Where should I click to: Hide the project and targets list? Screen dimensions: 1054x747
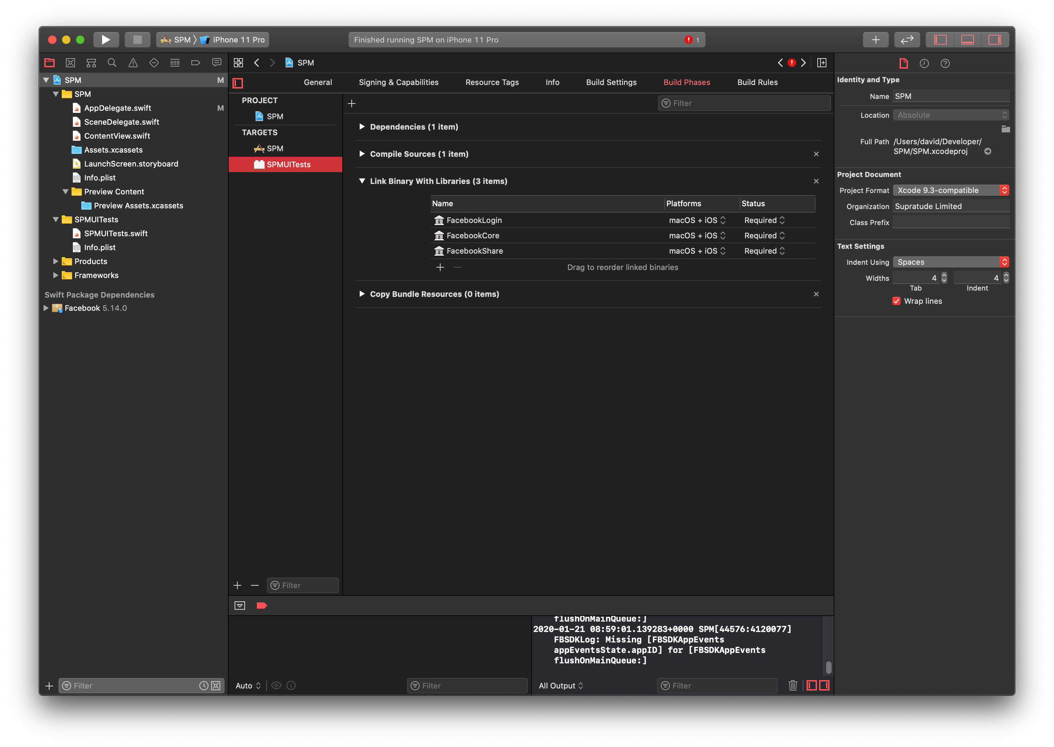point(238,83)
